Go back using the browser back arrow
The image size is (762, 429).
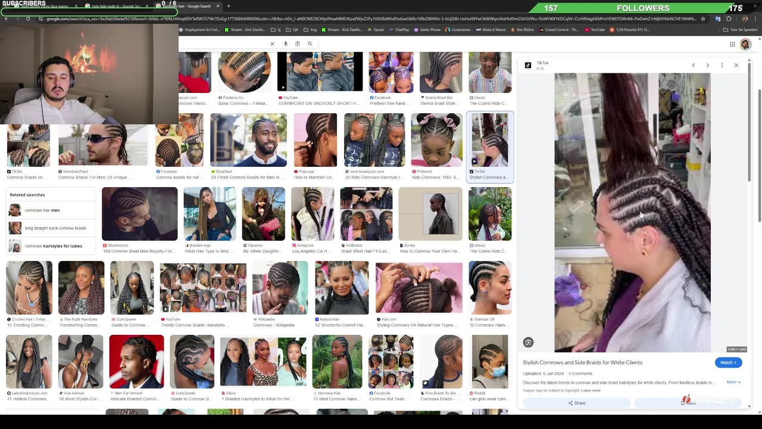click(x=7, y=18)
